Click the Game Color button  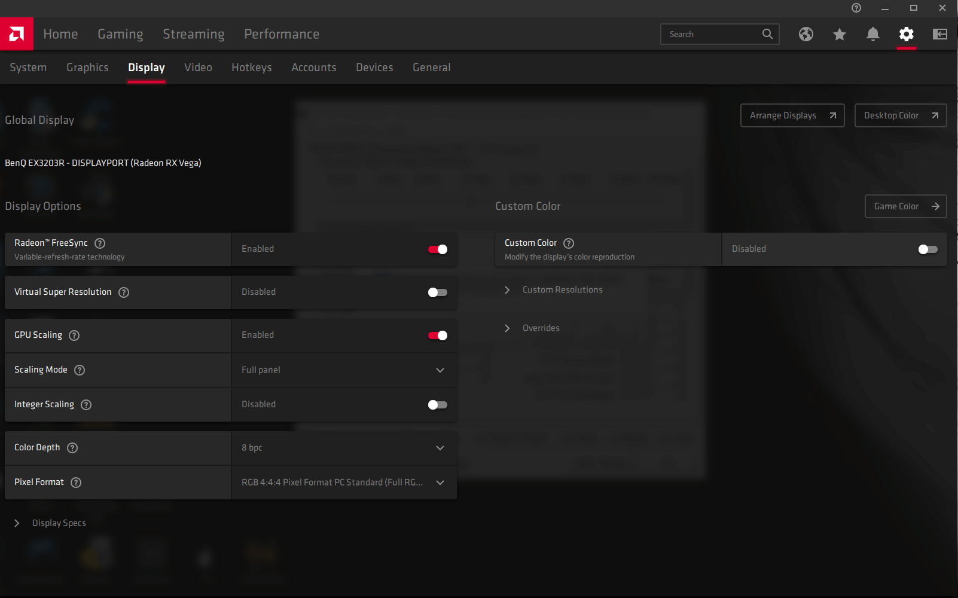905,206
